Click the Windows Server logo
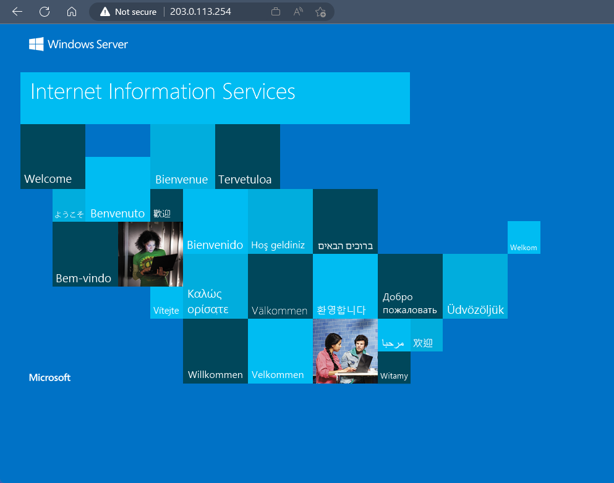 [79, 44]
